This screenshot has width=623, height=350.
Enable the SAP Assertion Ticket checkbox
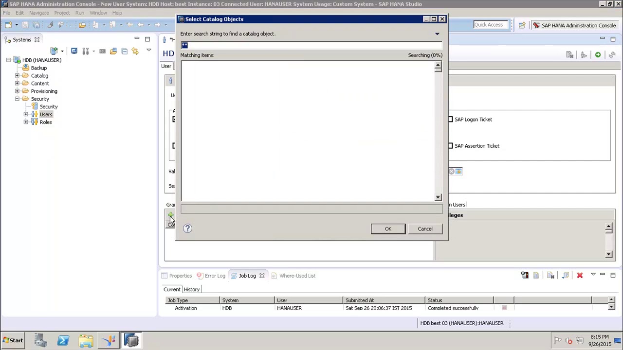(450, 146)
